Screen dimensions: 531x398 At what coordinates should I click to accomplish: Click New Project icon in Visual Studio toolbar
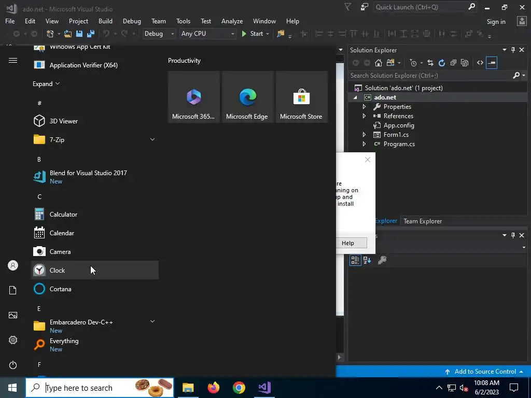click(x=50, y=34)
